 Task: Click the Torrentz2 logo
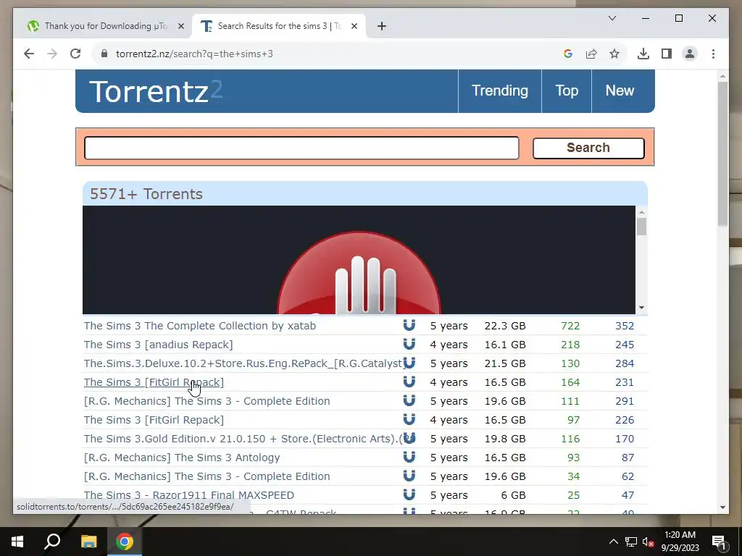pyautogui.click(x=156, y=91)
